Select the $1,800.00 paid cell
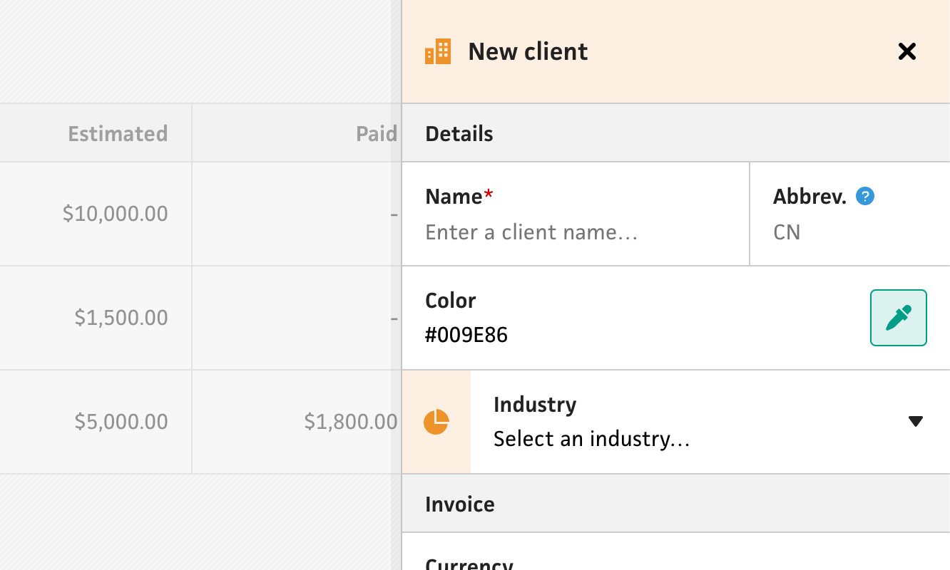 [296, 422]
